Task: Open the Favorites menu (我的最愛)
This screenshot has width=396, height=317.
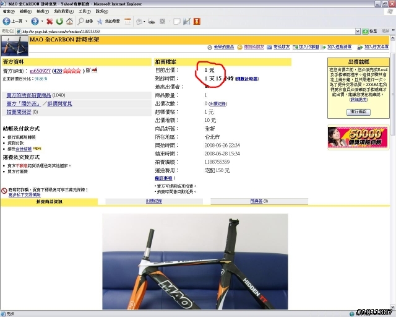Action: coord(64,11)
